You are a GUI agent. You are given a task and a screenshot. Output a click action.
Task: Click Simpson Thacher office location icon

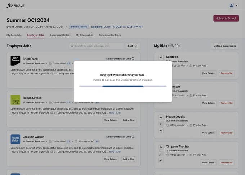point(168,155)
